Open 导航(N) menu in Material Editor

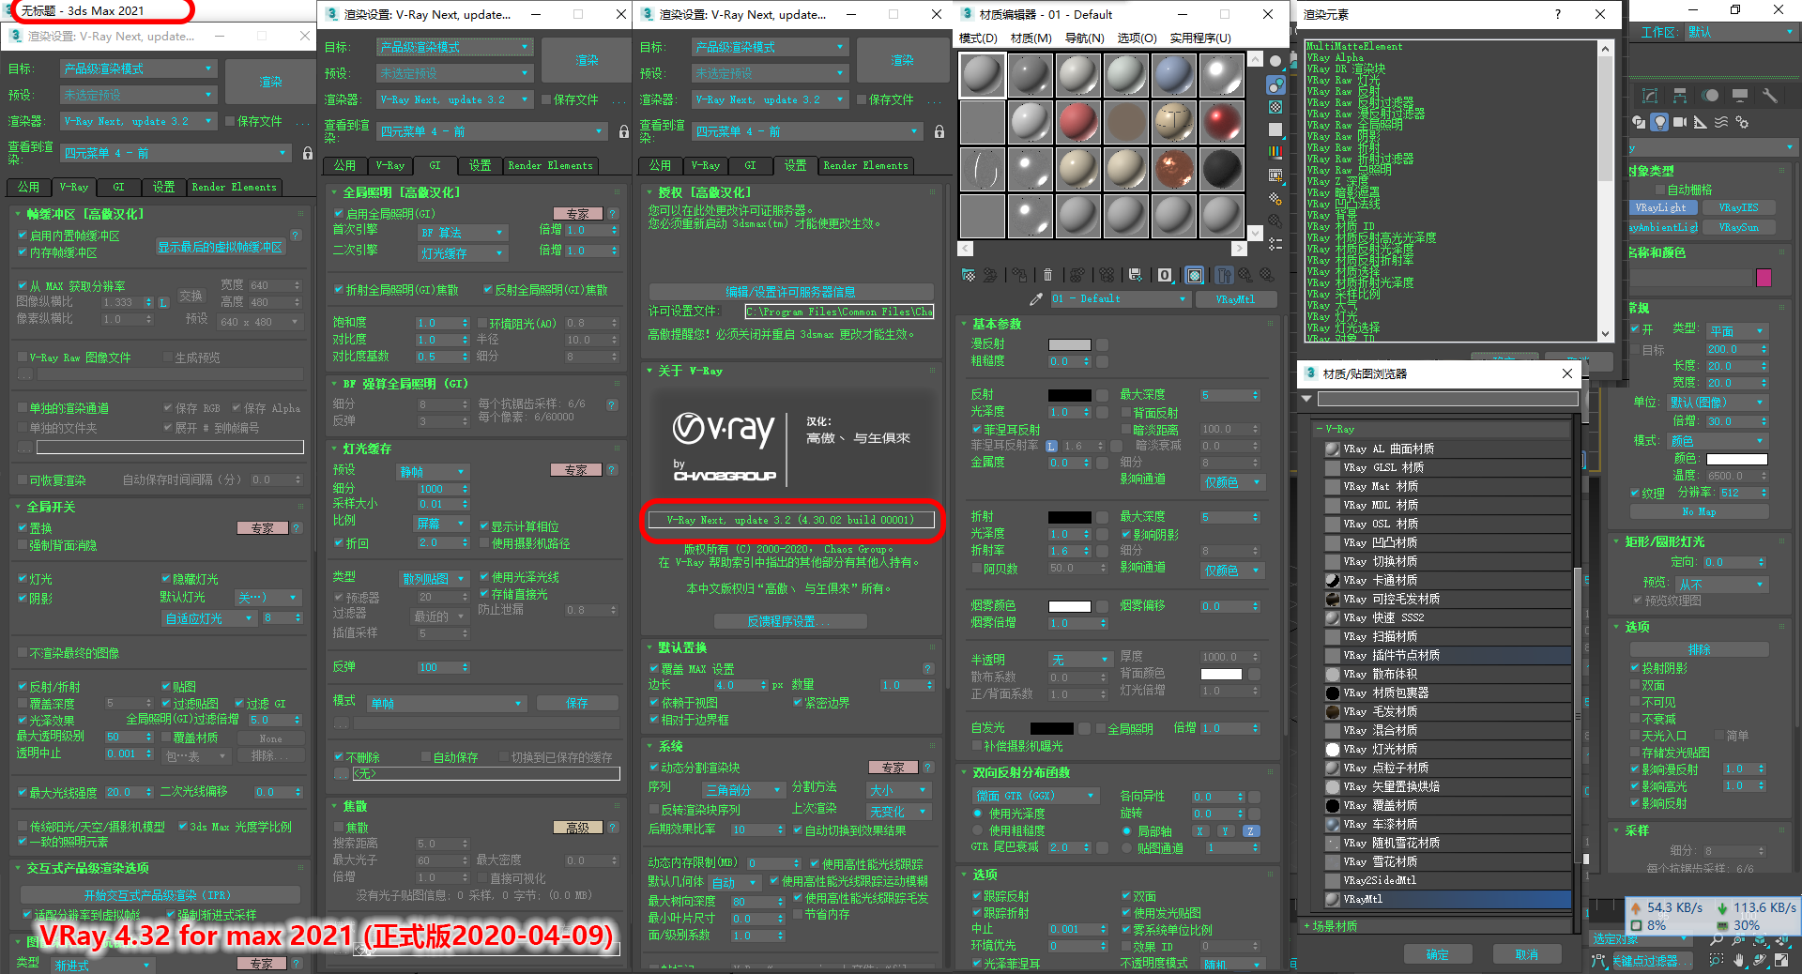pyautogui.click(x=1084, y=38)
